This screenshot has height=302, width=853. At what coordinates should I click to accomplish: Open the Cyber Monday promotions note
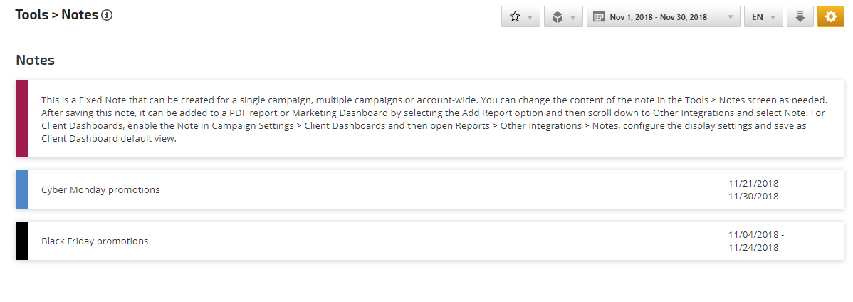[x=100, y=190]
